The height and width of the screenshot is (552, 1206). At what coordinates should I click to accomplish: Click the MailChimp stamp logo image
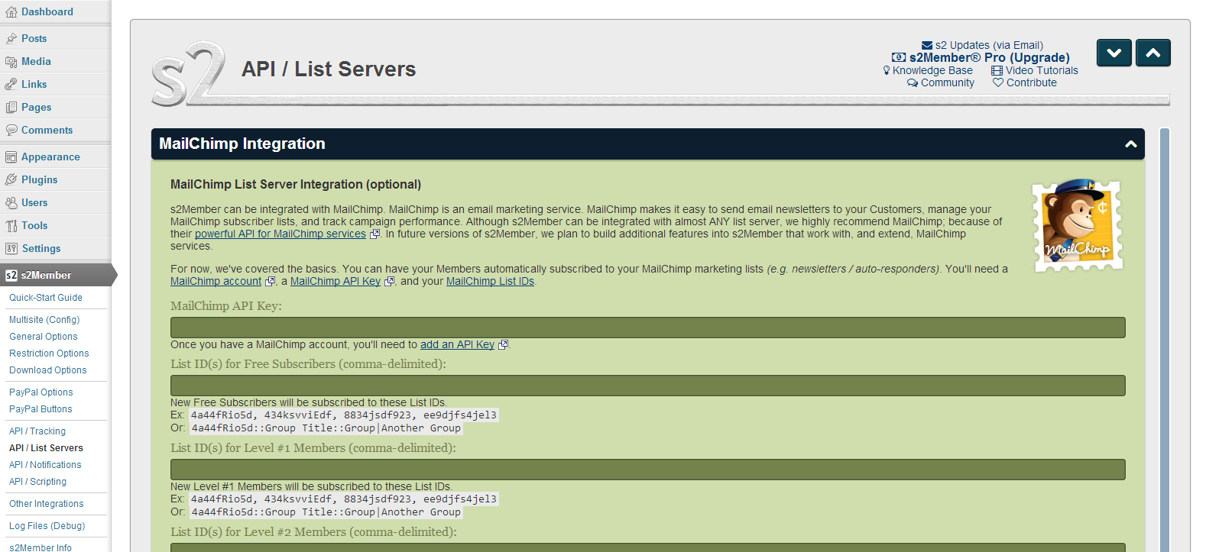(x=1078, y=225)
